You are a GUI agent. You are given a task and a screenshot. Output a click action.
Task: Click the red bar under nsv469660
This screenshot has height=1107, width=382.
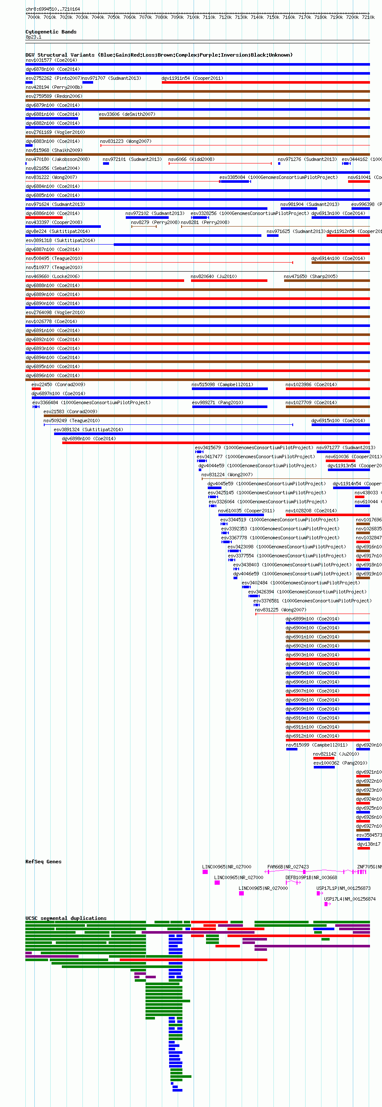(105, 281)
